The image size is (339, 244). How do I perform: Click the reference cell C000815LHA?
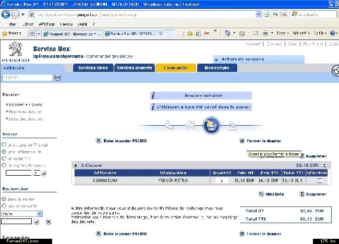click(x=105, y=180)
